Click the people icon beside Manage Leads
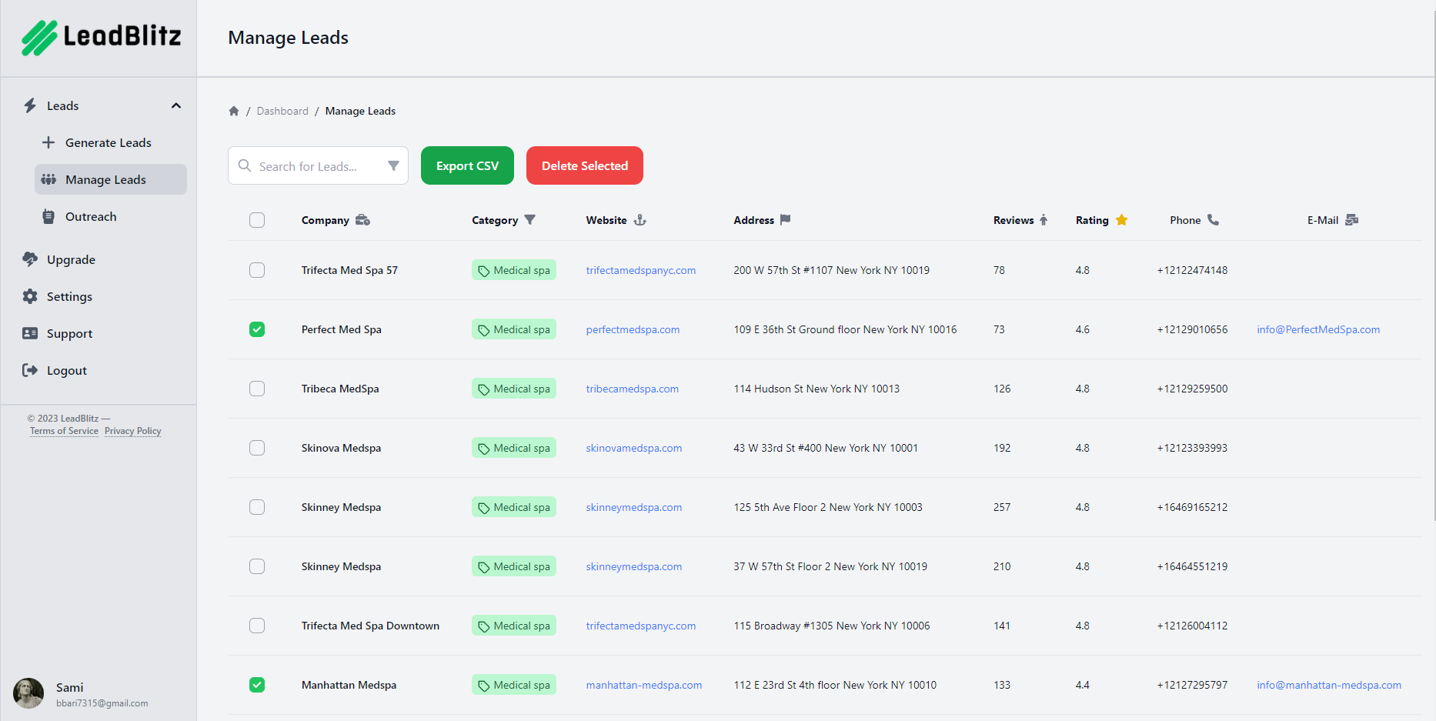Viewport: 1436px width, 721px height. pyautogui.click(x=48, y=179)
